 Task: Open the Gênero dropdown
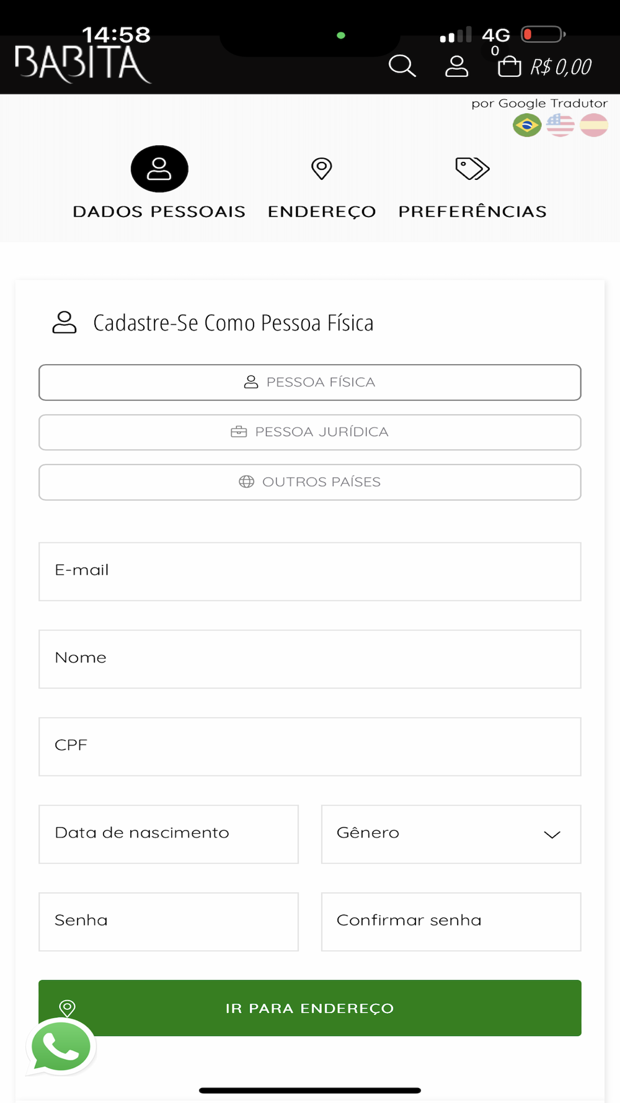point(451,834)
